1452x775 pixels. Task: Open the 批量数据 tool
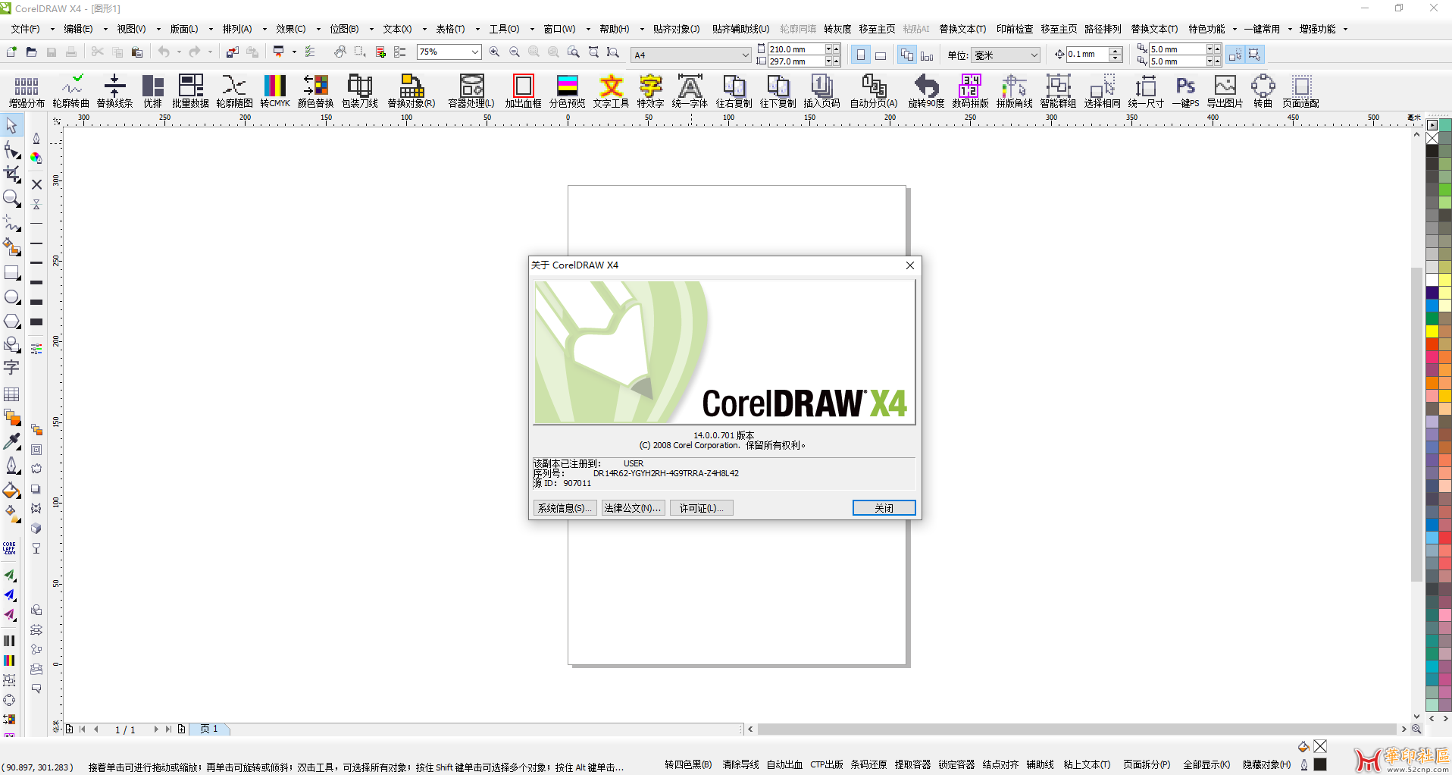pos(190,91)
